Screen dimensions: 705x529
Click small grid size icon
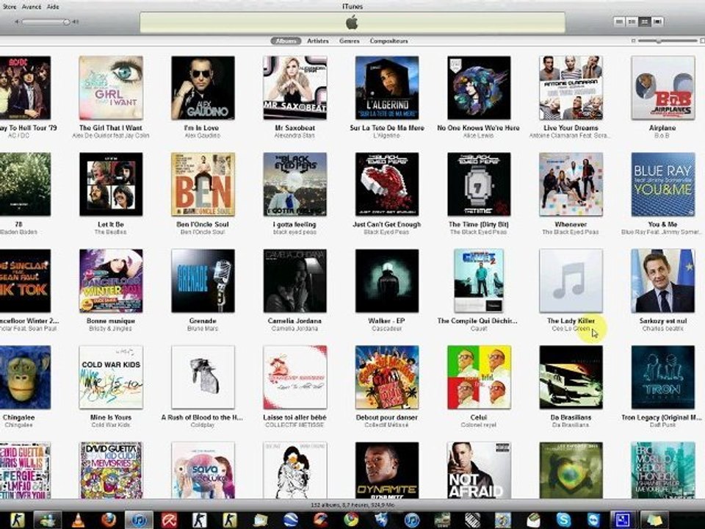[633, 40]
